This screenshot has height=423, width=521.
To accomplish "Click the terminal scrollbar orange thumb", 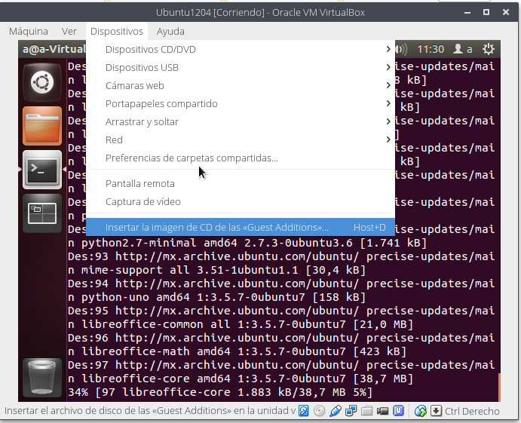I will (499, 387).
